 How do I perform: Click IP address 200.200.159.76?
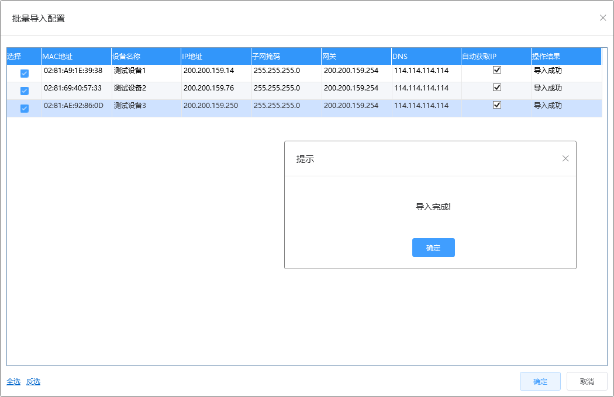209,88
